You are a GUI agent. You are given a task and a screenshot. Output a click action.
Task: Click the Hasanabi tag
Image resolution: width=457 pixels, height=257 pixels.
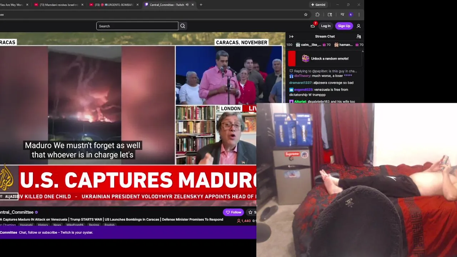pos(26,225)
